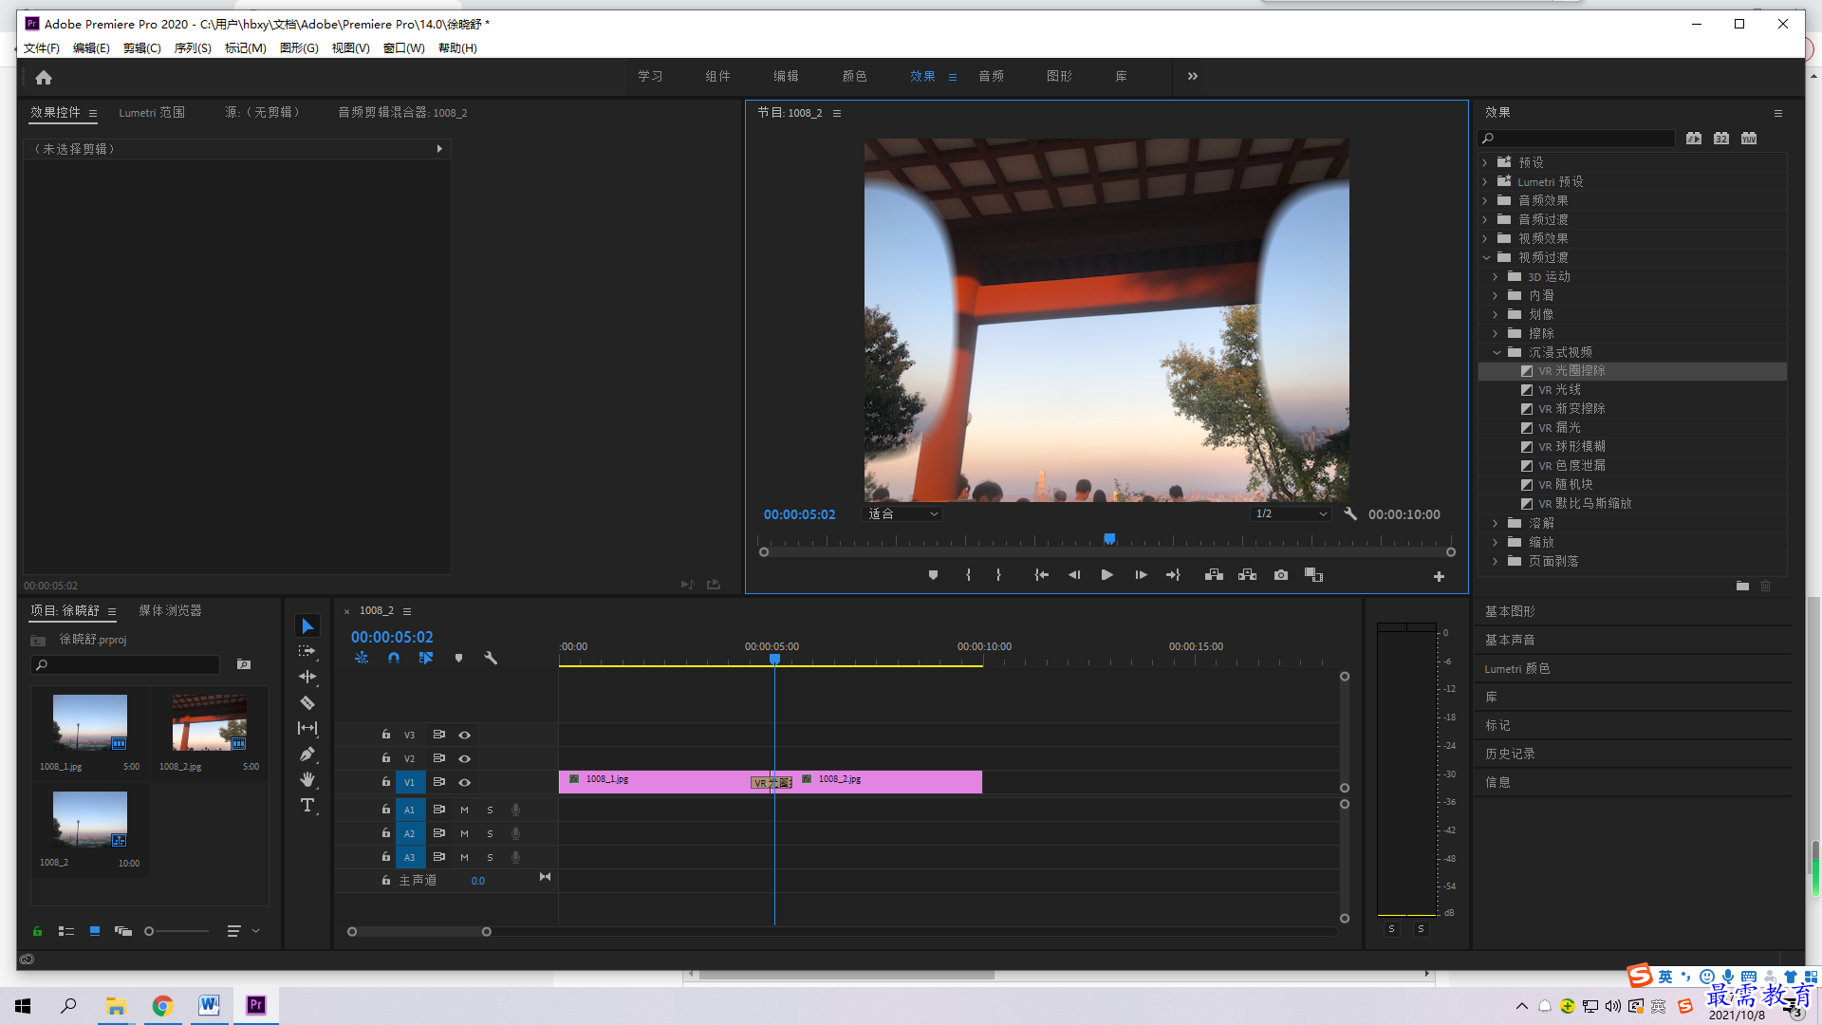
Task: Open the button editor plus icon
Action: [x=1439, y=576]
